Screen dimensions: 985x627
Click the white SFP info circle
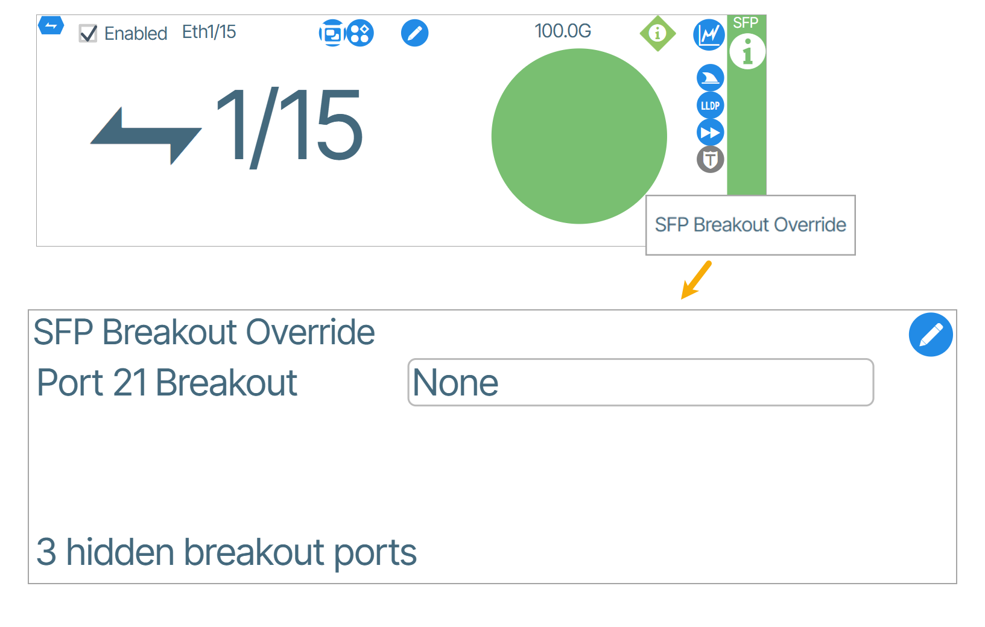coord(747,52)
